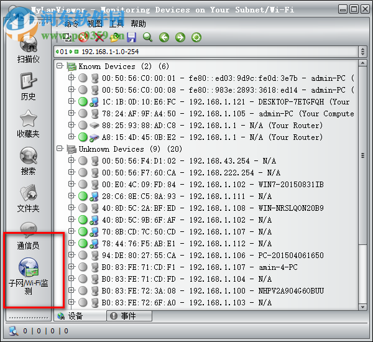Open the 命令 command menu

pos(71,24)
